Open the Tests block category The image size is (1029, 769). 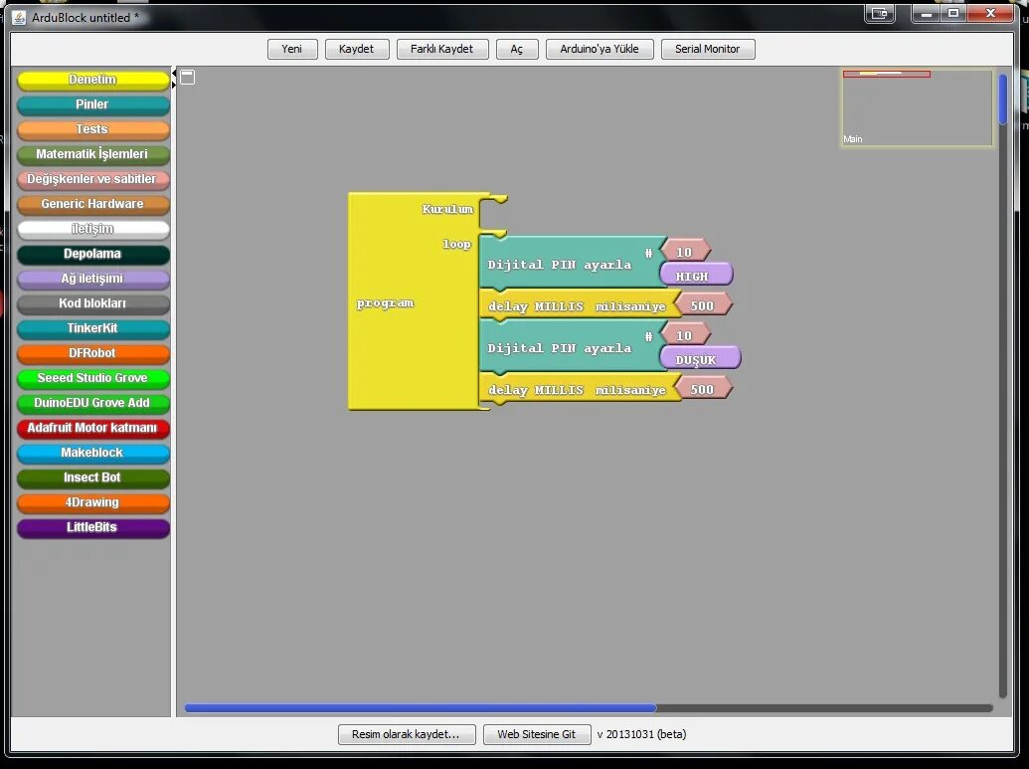tap(92, 129)
